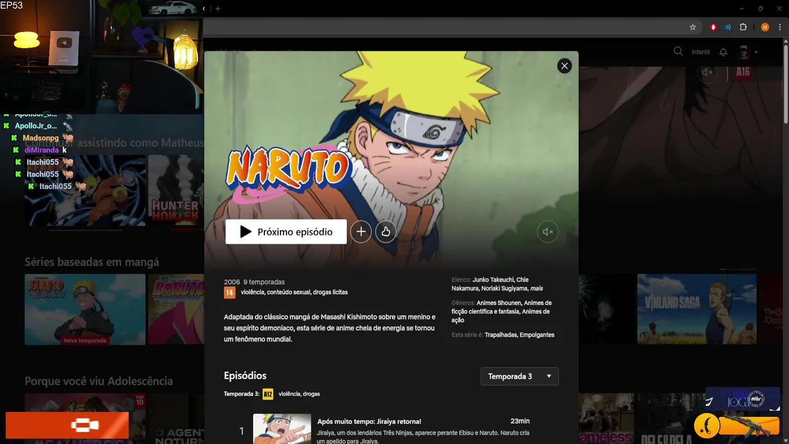This screenshot has height=444, width=789.
Task: Click the Episódios heading
Action: 245,376
